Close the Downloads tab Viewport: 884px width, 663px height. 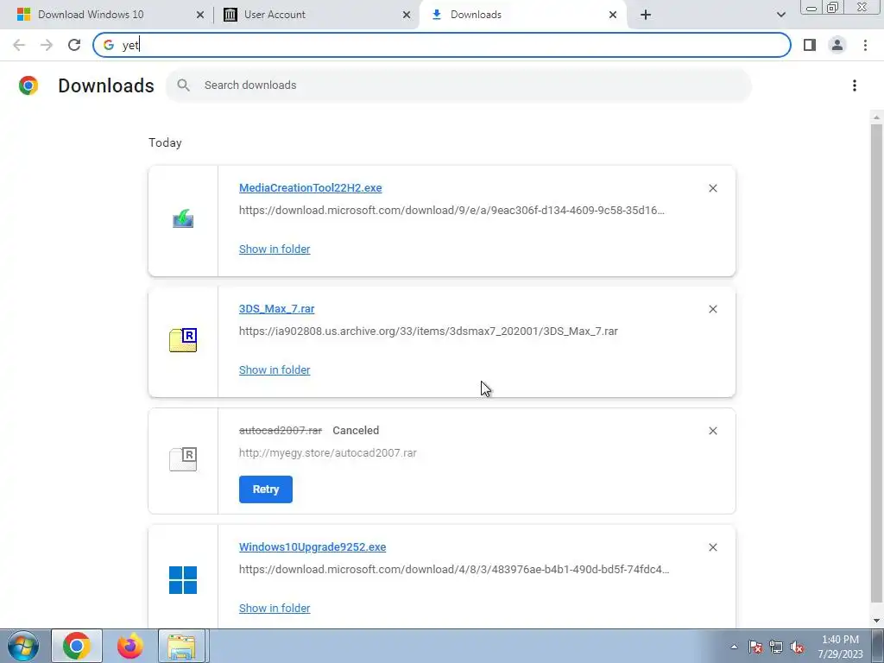coord(613,15)
